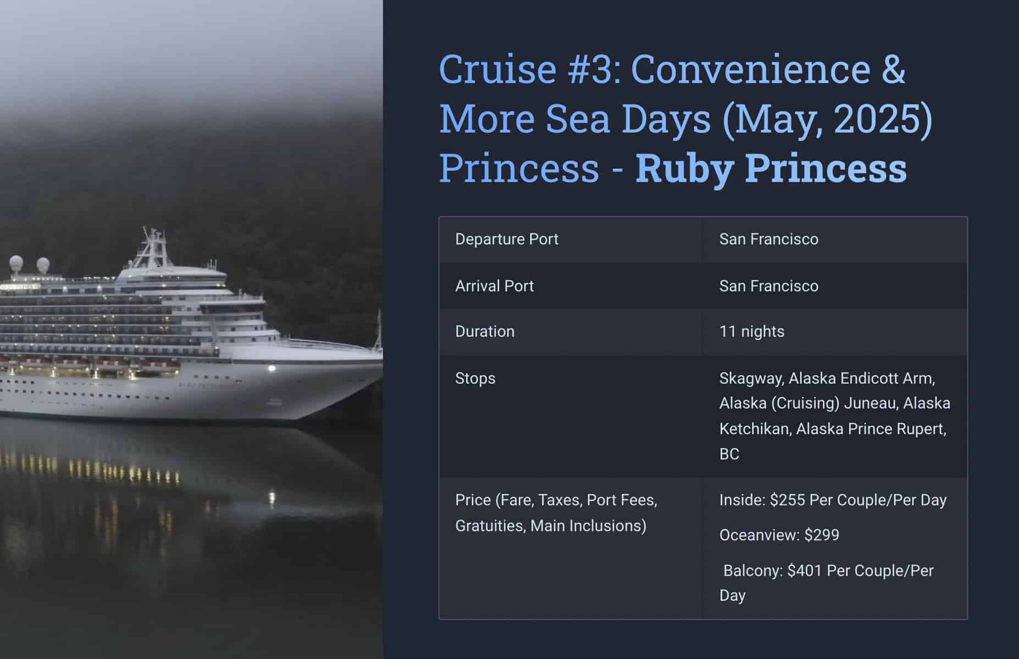
Task: Click the "Cruise #3: Convenience &" heading line
Action: click(672, 69)
